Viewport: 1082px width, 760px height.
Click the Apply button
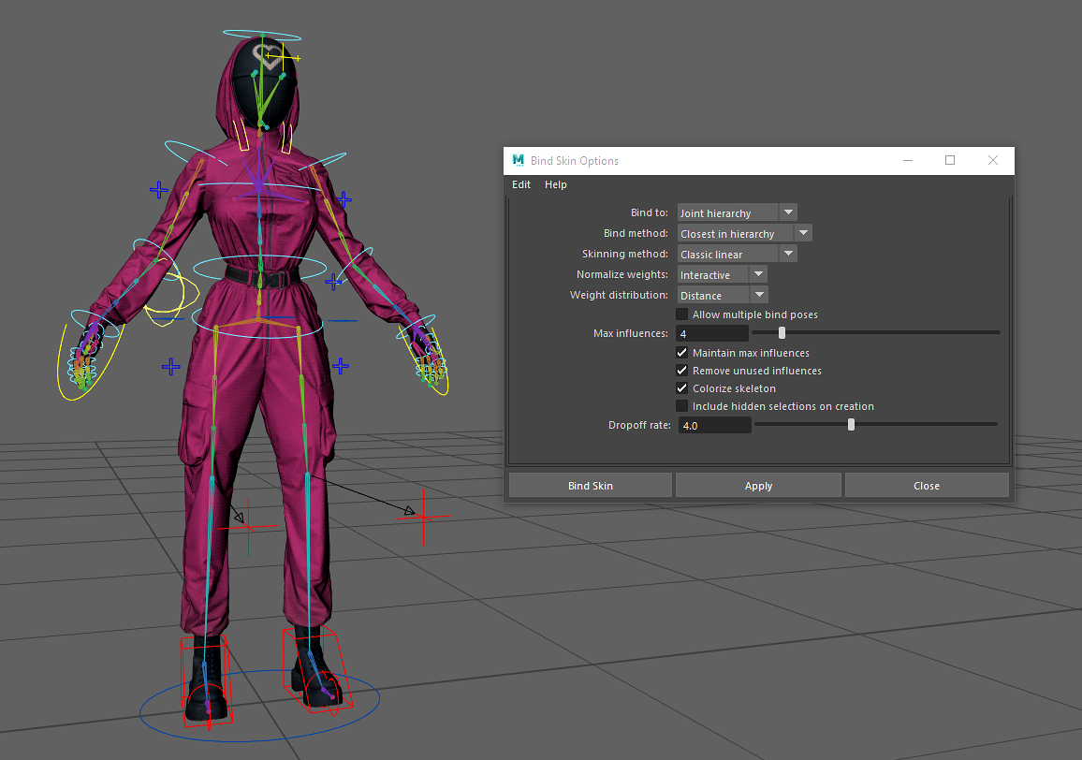(758, 485)
